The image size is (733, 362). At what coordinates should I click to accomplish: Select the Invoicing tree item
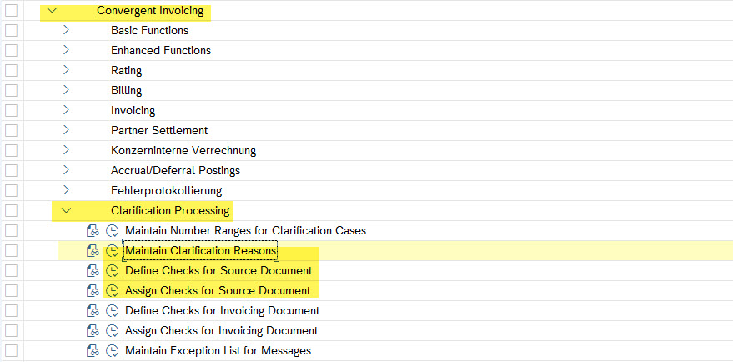133,111
